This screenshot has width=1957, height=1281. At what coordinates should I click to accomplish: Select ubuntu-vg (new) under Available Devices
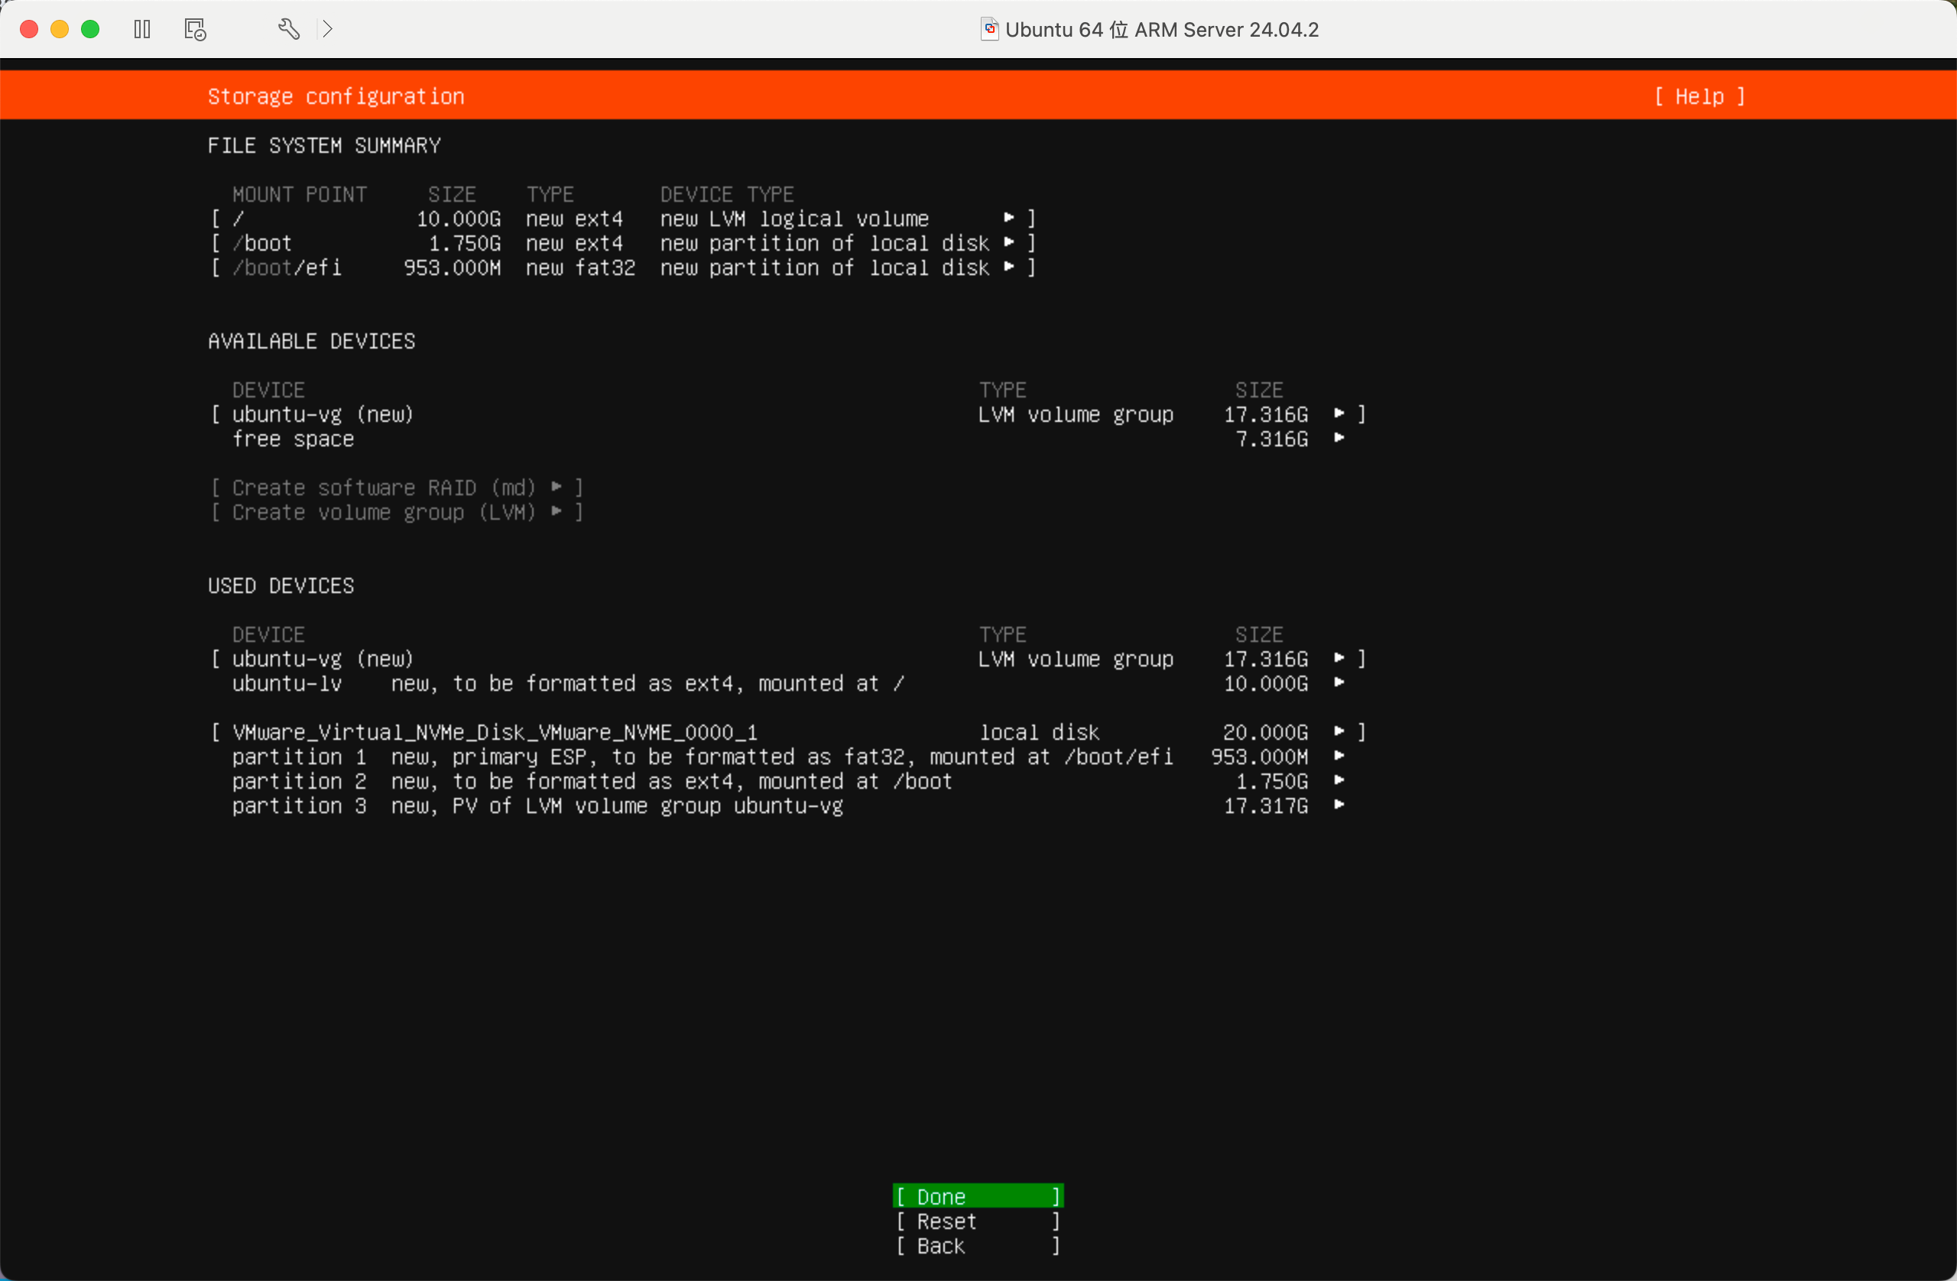[x=789, y=414]
